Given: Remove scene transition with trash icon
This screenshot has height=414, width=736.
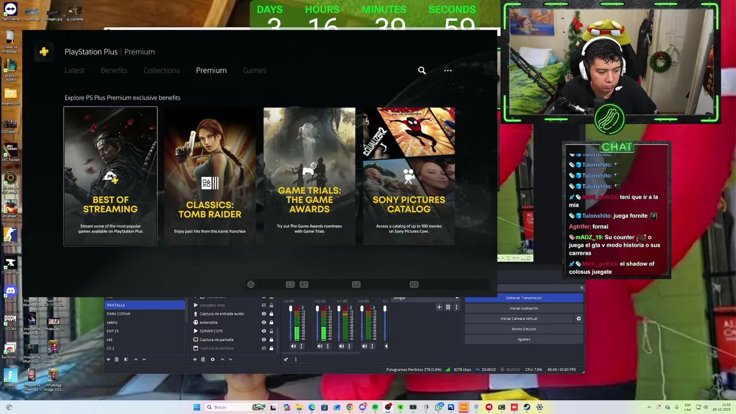Looking at the screenshot, I should click(x=448, y=307).
